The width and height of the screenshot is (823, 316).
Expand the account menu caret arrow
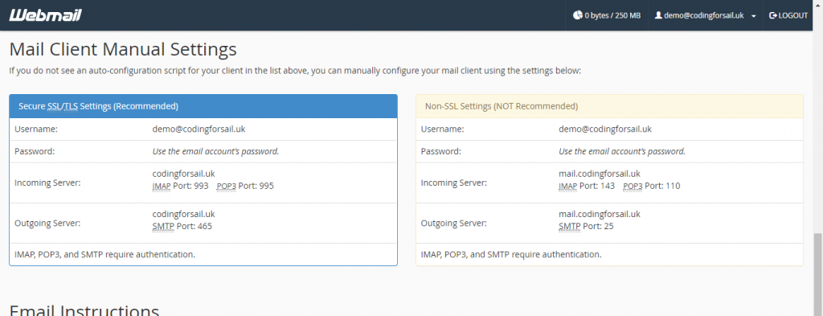(754, 16)
